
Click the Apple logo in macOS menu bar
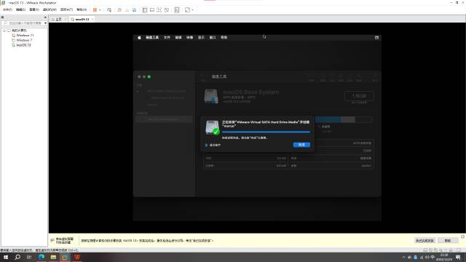coord(139,38)
